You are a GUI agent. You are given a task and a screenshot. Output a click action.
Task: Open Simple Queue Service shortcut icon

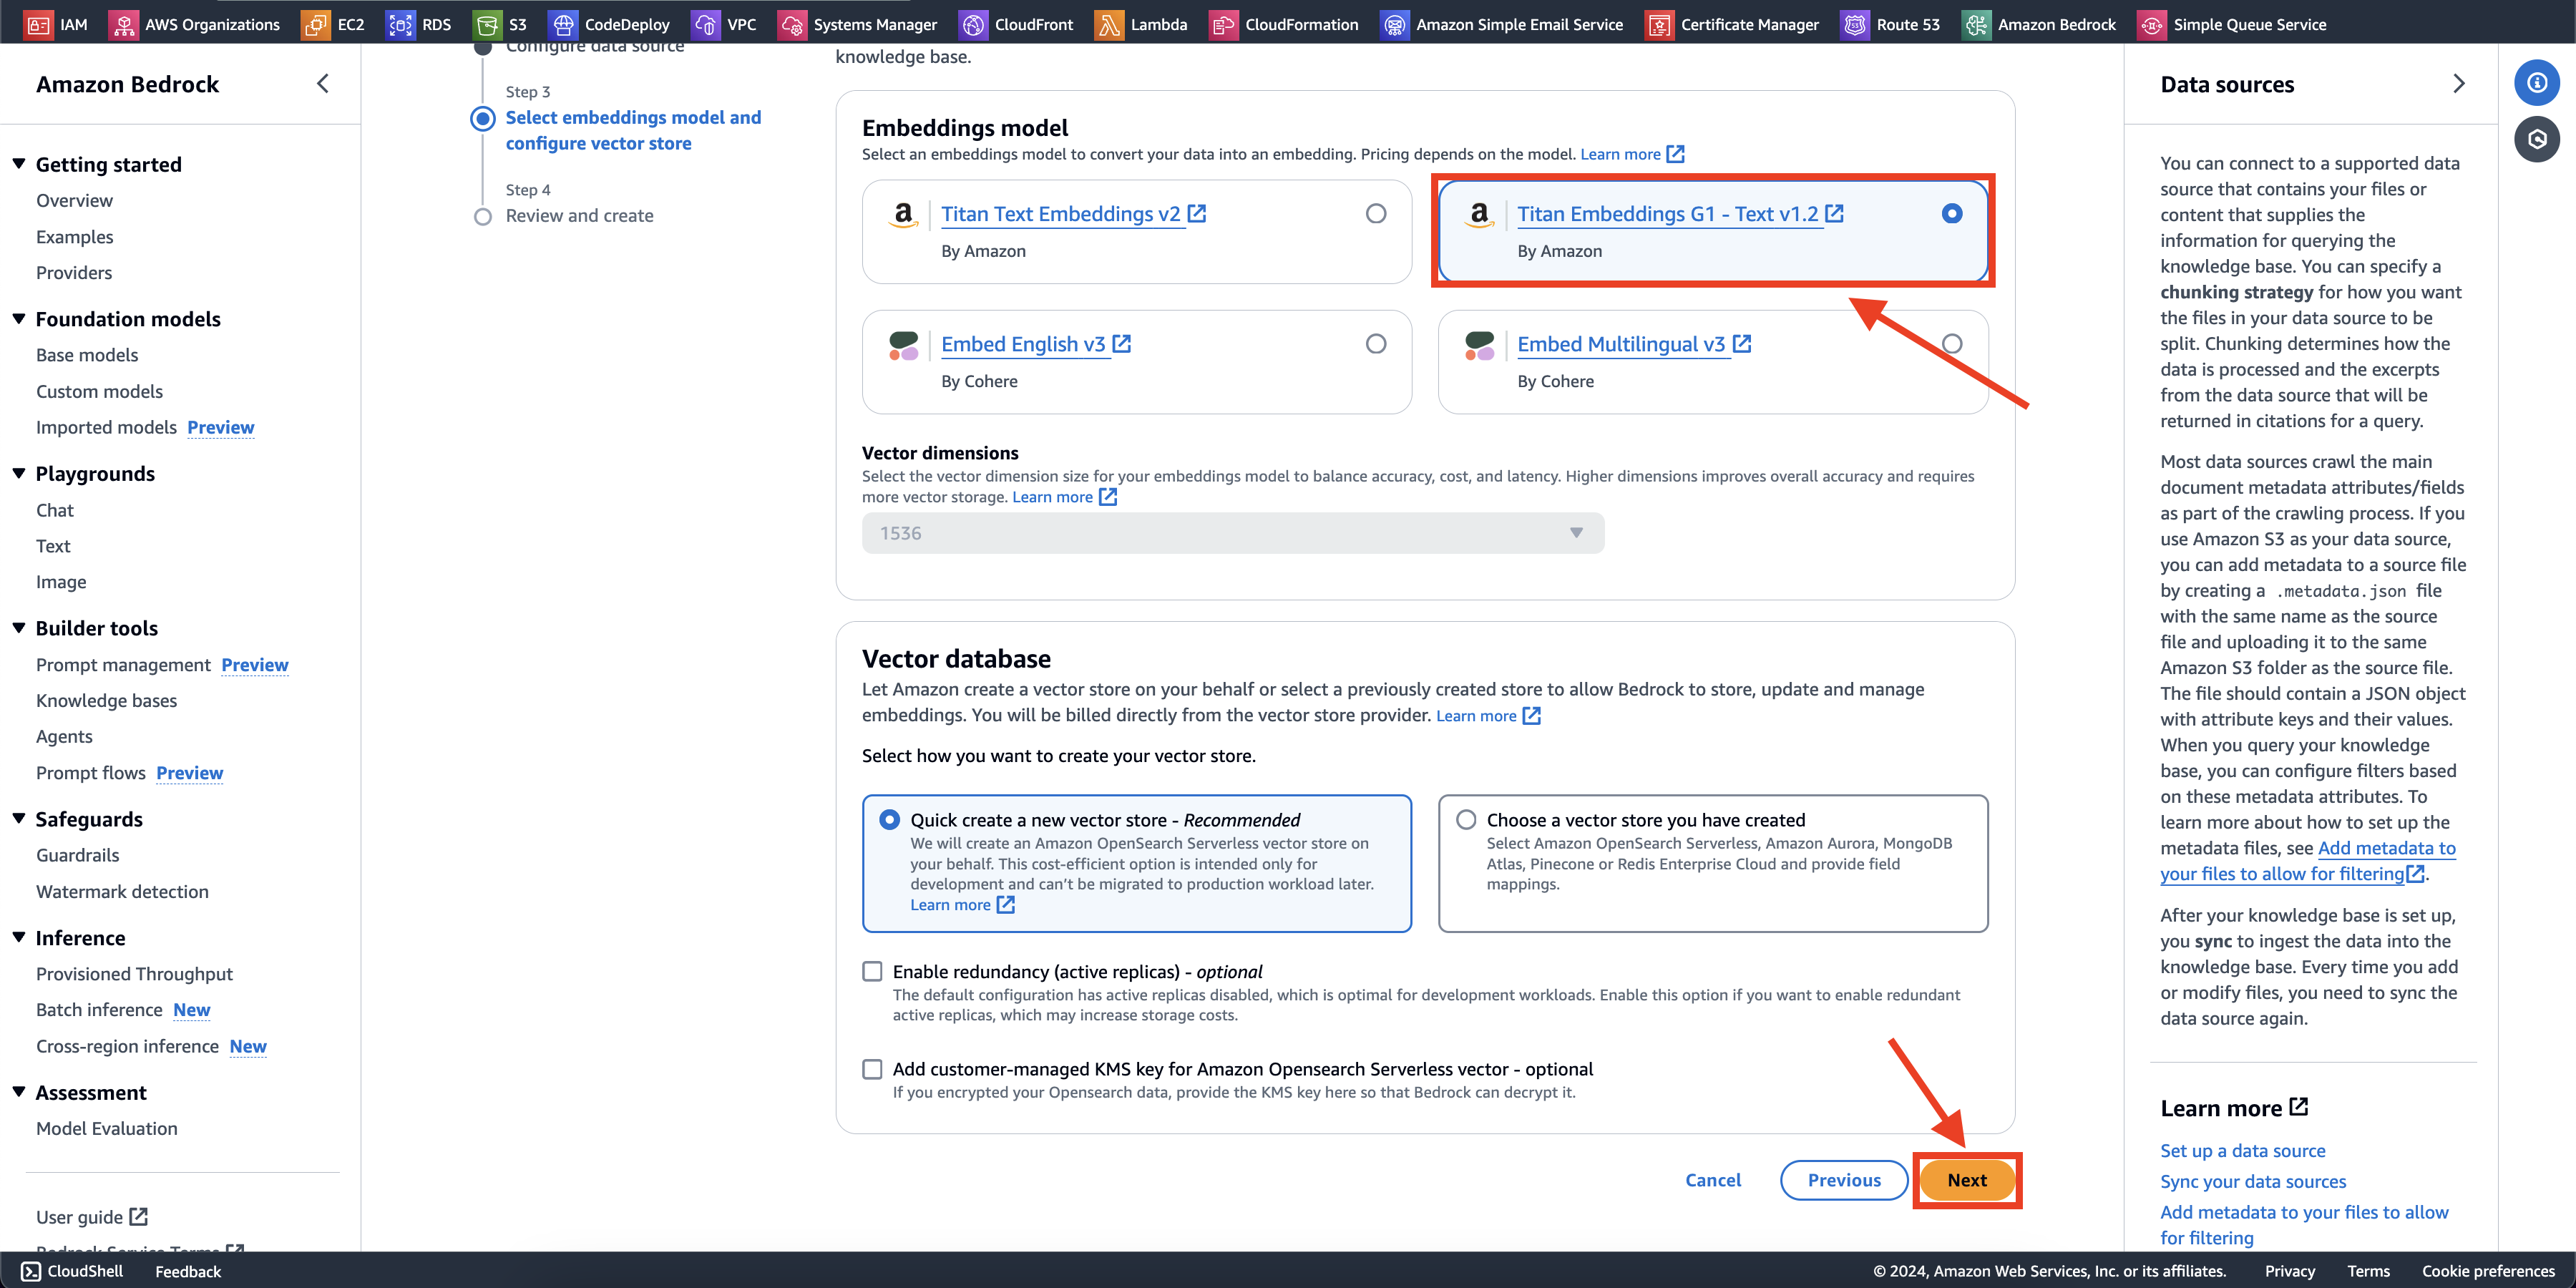tap(2152, 24)
